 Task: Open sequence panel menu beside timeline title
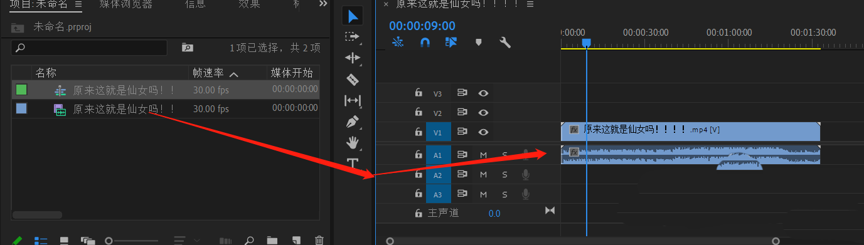click(x=530, y=4)
